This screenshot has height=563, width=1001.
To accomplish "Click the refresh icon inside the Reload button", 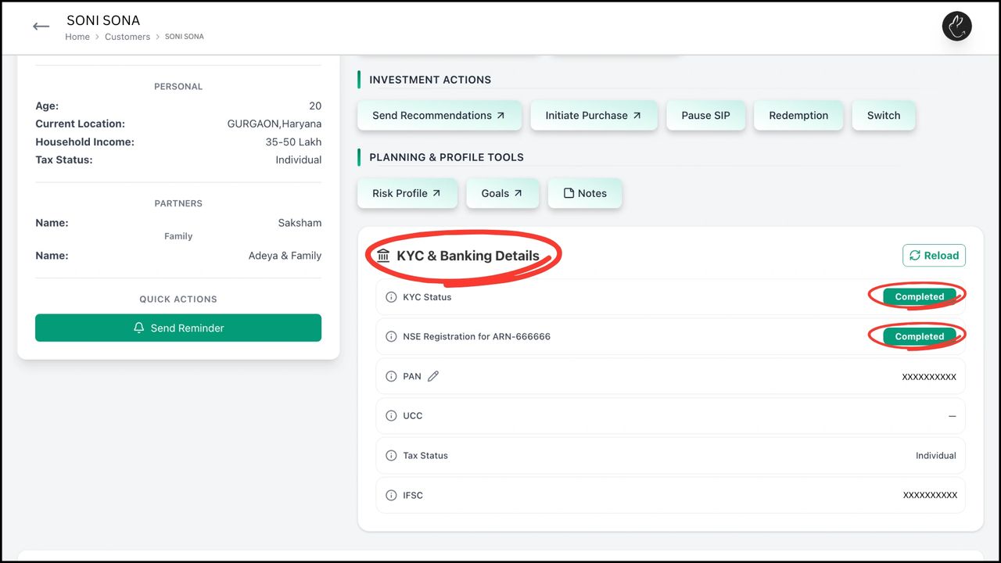I will coord(914,255).
